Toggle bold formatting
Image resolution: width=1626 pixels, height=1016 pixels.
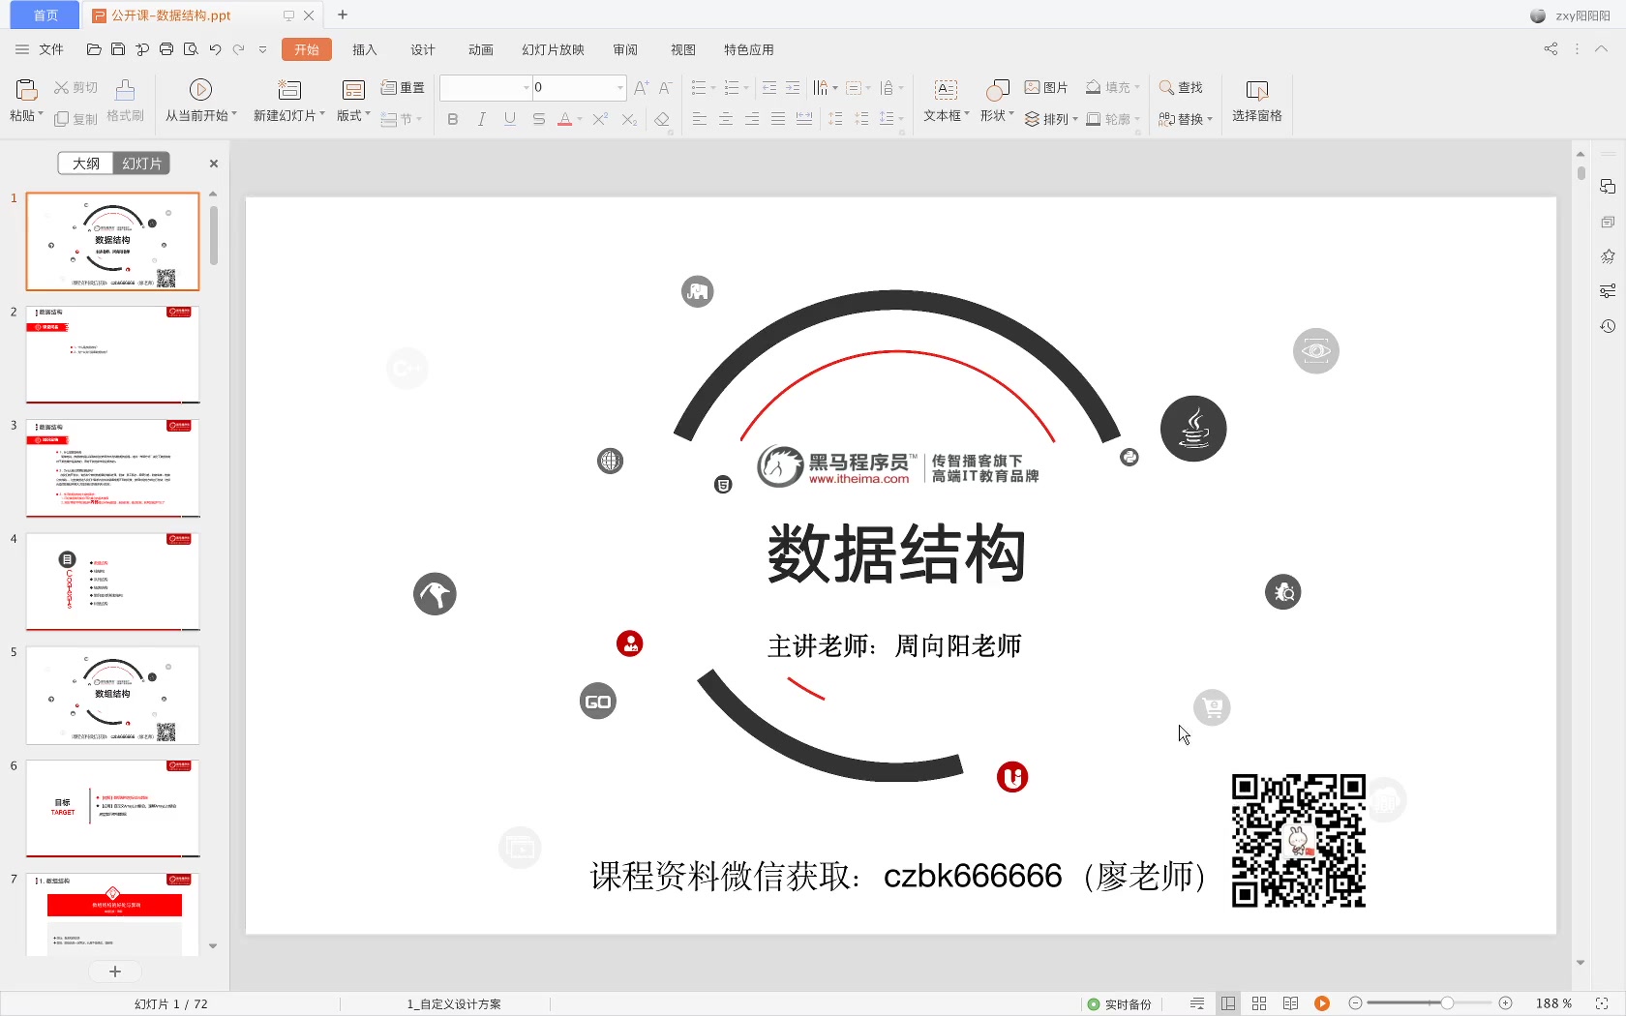[x=452, y=119]
